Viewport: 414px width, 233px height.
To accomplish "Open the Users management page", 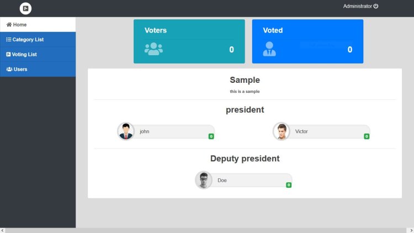I will 20,70.
